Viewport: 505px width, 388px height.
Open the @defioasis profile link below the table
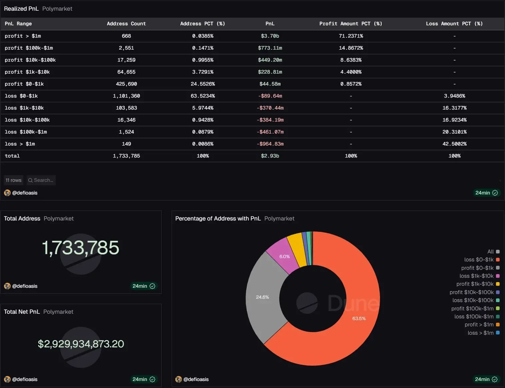coord(25,193)
